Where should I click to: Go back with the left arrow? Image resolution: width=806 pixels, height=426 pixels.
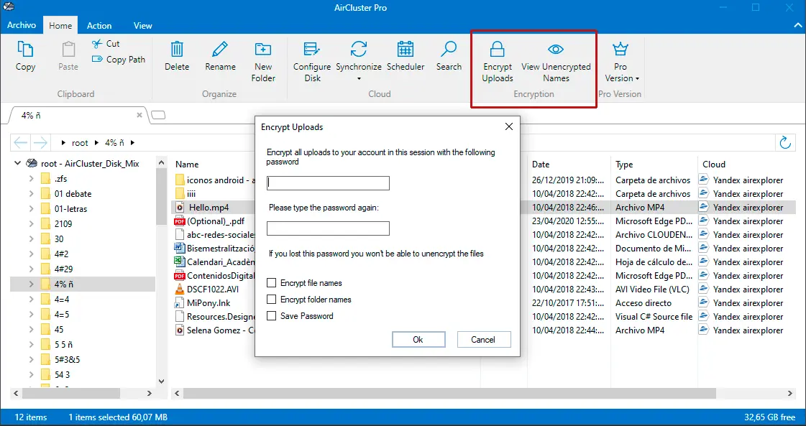click(x=21, y=142)
